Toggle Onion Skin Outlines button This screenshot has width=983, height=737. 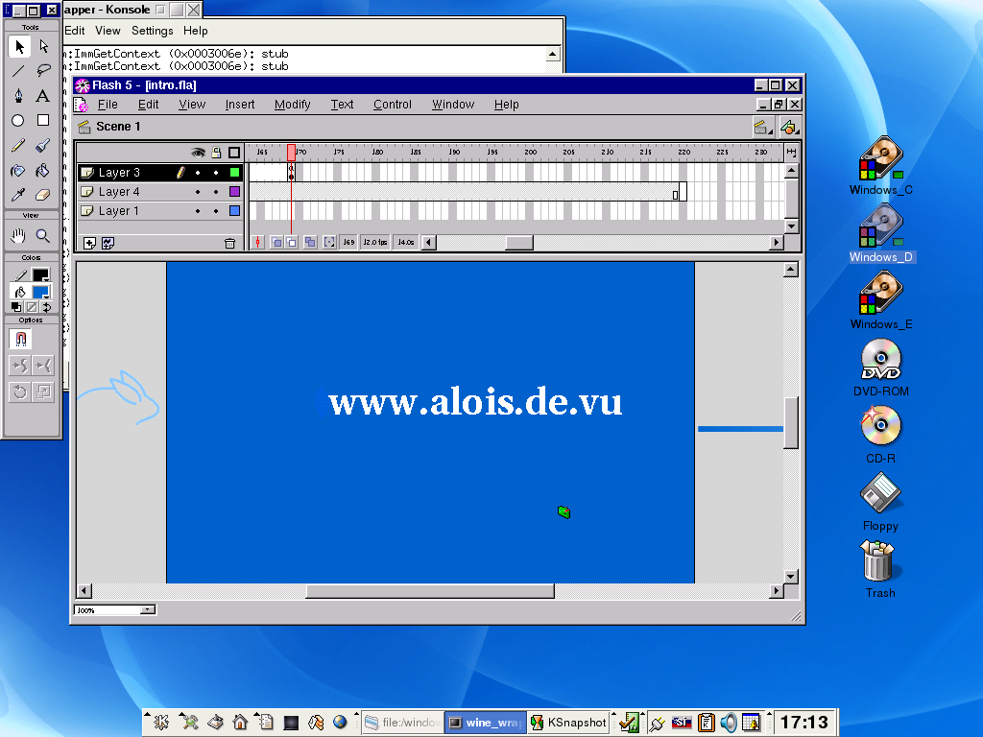(292, 242)
